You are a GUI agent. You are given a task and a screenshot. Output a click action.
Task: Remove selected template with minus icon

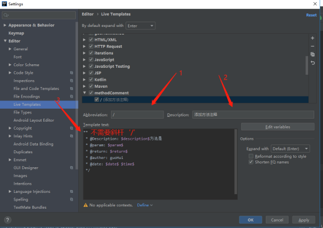[312, 46]
